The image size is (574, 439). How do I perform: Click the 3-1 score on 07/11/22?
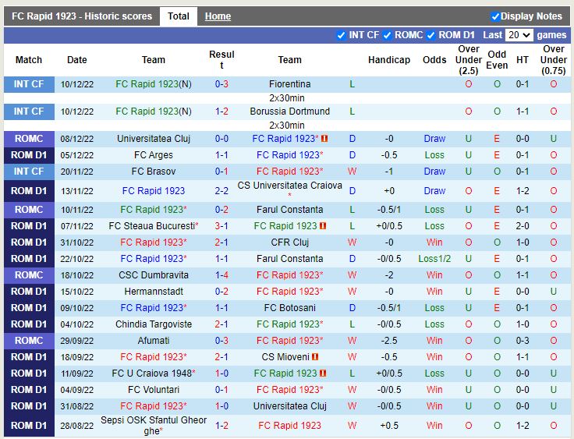click(221, 226)
